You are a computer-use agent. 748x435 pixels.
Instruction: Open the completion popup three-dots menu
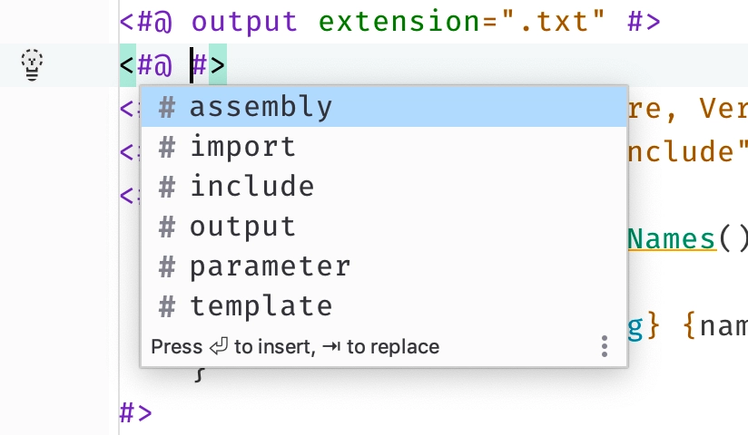coord(605,346)
